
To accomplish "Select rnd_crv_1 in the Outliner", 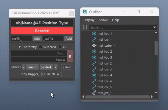I will (x=105, y=40).
